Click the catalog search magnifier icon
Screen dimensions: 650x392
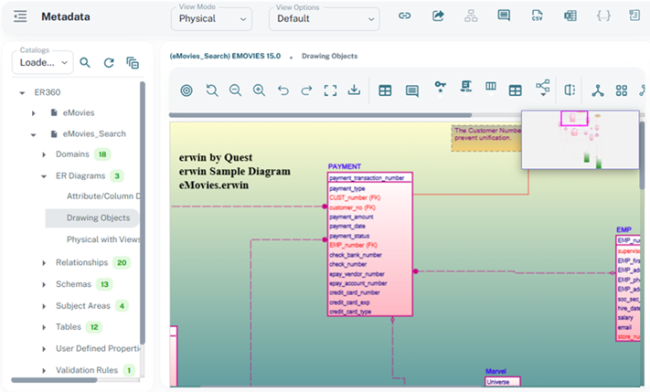coord(85,62)
